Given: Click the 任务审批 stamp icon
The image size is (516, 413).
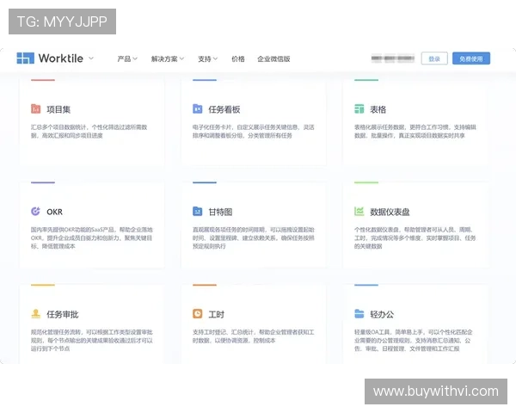Looking at the screenshot, I should pyautogui.click(x=35, y=313).
